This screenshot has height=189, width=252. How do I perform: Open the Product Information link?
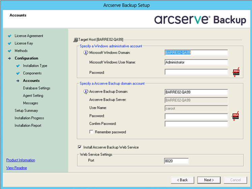21,160
